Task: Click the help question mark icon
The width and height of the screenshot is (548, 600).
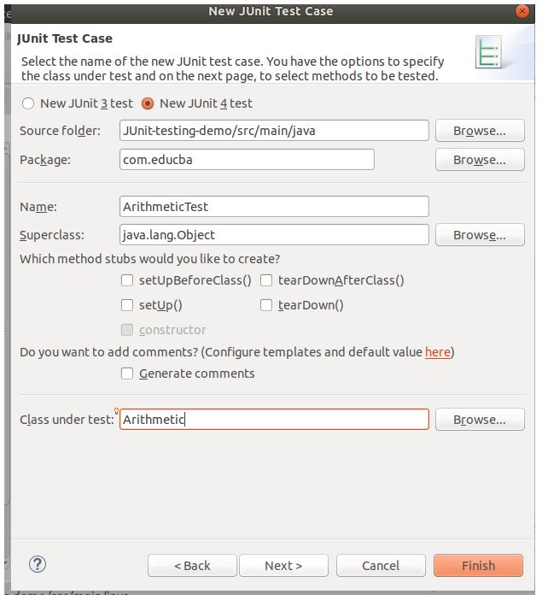Action: point(37,564)
